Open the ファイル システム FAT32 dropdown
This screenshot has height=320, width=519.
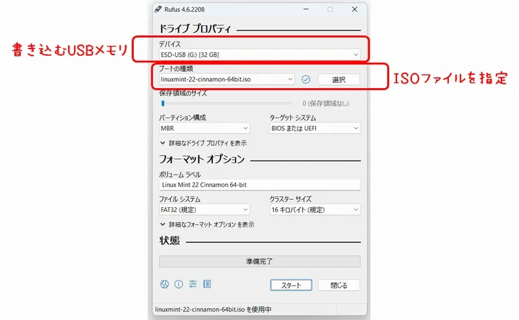(x=204, y=210)
